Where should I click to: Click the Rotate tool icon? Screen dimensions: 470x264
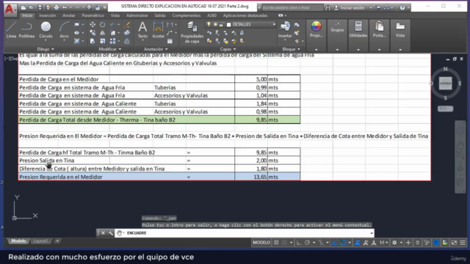[103, 24]
